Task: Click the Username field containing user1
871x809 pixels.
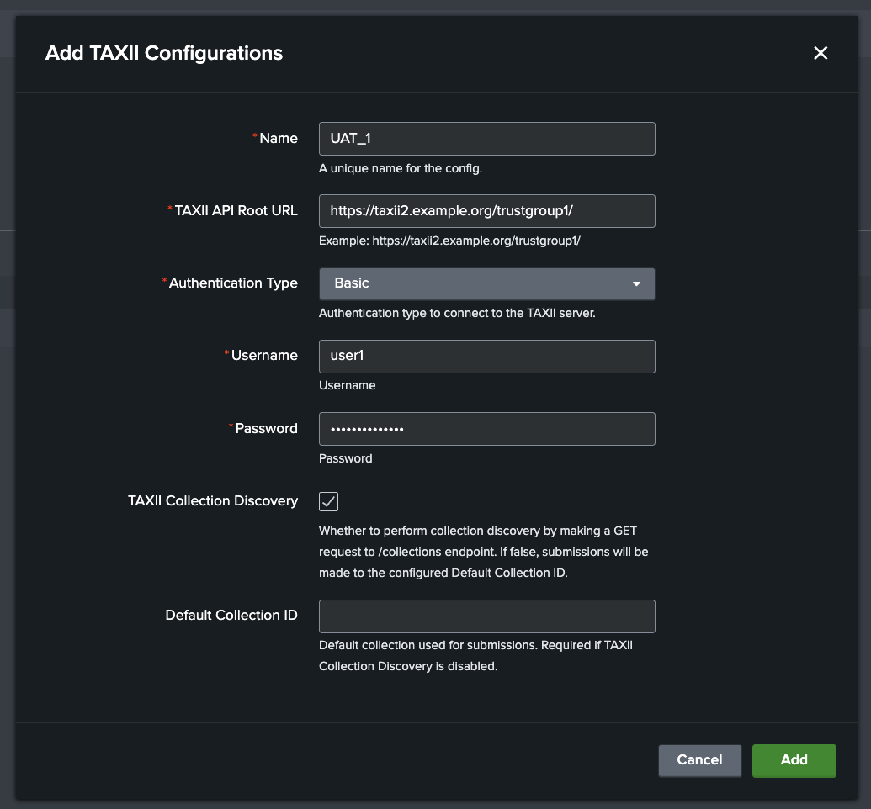Action: click(486, 356)
